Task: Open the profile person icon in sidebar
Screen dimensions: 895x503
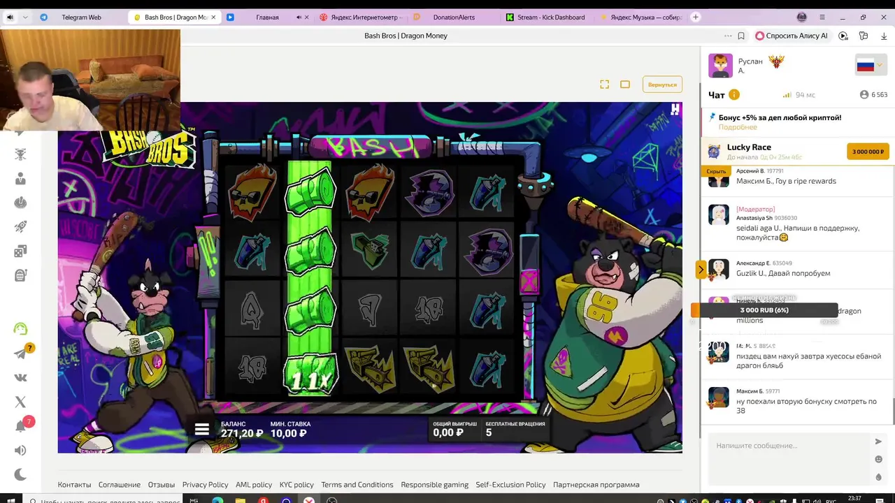Action: (x=20, y=178)
